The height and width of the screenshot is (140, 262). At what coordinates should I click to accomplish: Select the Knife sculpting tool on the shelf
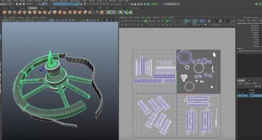click(x=70, y=12)
